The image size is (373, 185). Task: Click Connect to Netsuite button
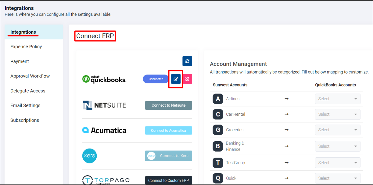pyautogui.click(x=168, y=105)
